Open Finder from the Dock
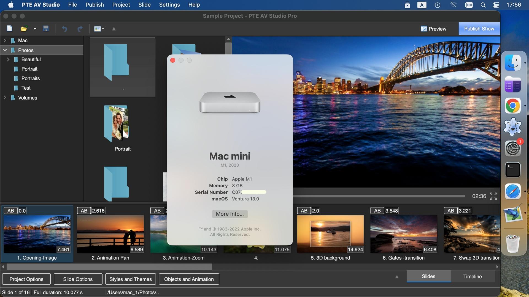Screen dimensions: 529x297 512,63
